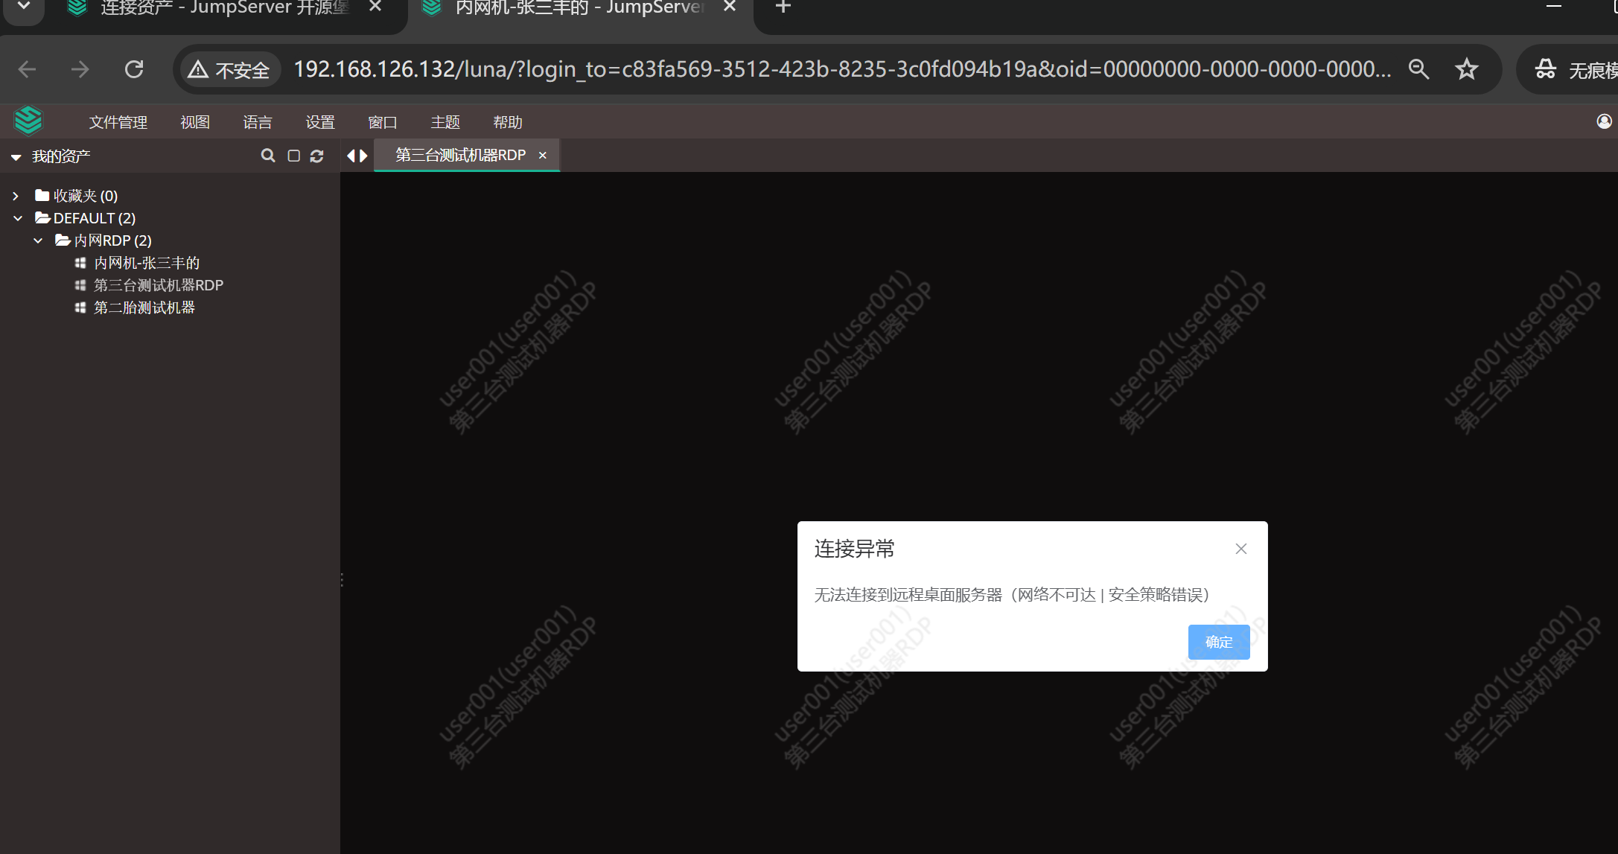Image resolution: width=1618 pixels, height=854 pixels.
Task: Click the left arrow tab scroll icon
Action: click(x=351, y=156)
